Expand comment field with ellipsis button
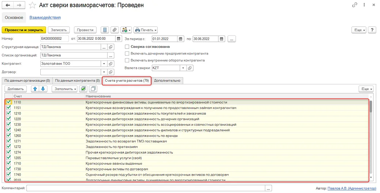The width and height of the screenshot is (380, 193). coord(269,188)
